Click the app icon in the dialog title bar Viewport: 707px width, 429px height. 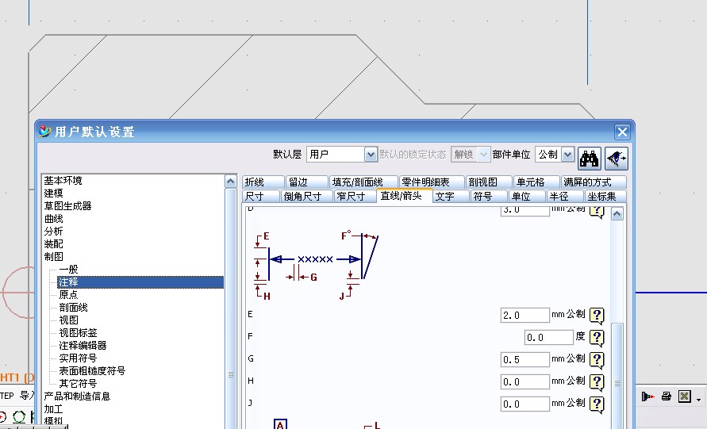[x=44, y=131]
